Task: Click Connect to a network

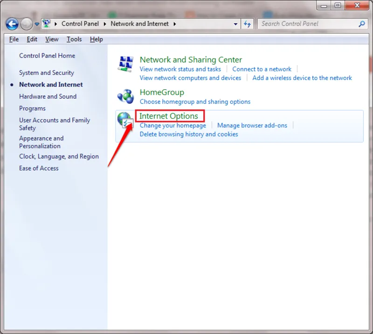Action: click(x=262, y=69)
